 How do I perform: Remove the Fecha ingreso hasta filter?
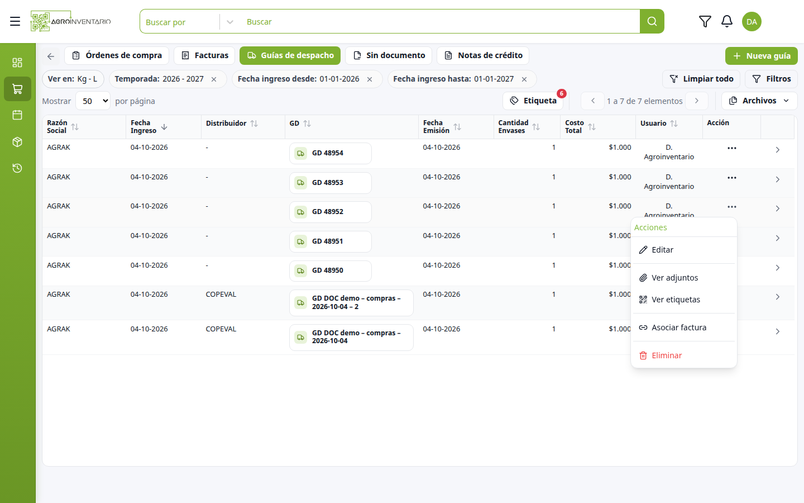click(524, 79)
